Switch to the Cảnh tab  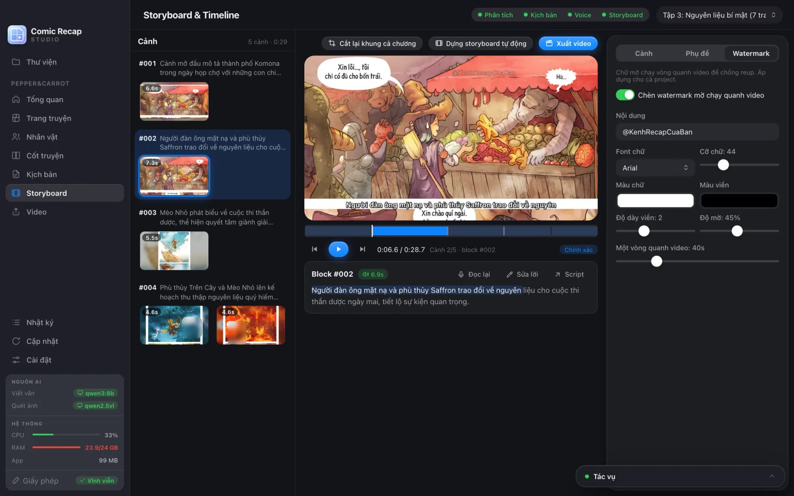coord(643,53)
